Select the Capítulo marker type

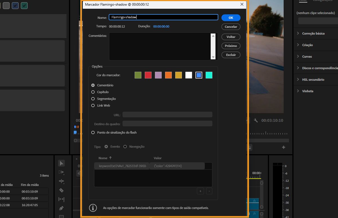pyautogui.click(x=93, y=92)
